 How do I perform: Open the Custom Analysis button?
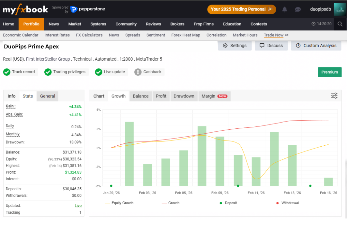tap(316, 46)
